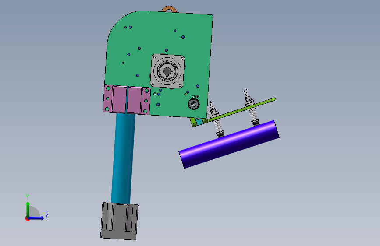
Task: Click the brown lifting ring on top
Action: 169,9
